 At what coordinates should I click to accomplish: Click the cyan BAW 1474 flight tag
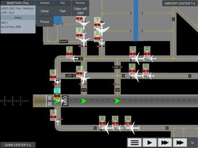click(57, 91)
